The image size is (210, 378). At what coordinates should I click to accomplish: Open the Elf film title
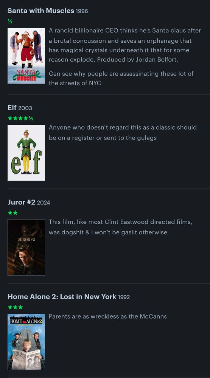[x=12, y=107]
